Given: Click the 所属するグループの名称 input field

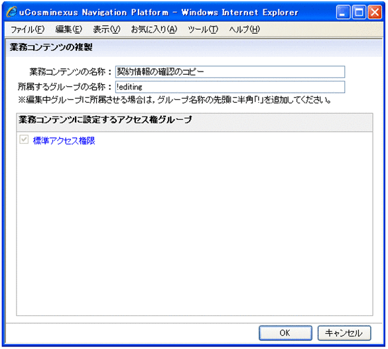Looking at the screenshot, I should pos(230,87).
